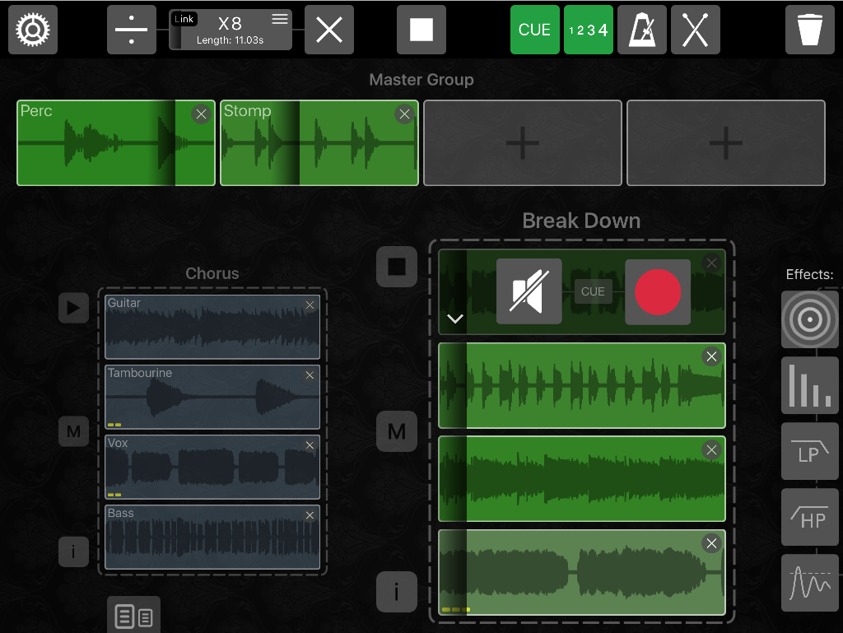Collapse the loop options chevron
Screen dimensions: 843x633
454,319
